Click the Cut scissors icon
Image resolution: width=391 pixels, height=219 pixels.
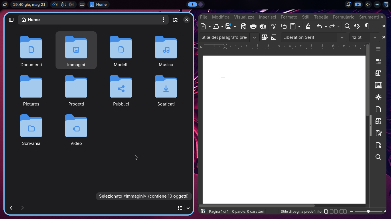coord(274,27)
